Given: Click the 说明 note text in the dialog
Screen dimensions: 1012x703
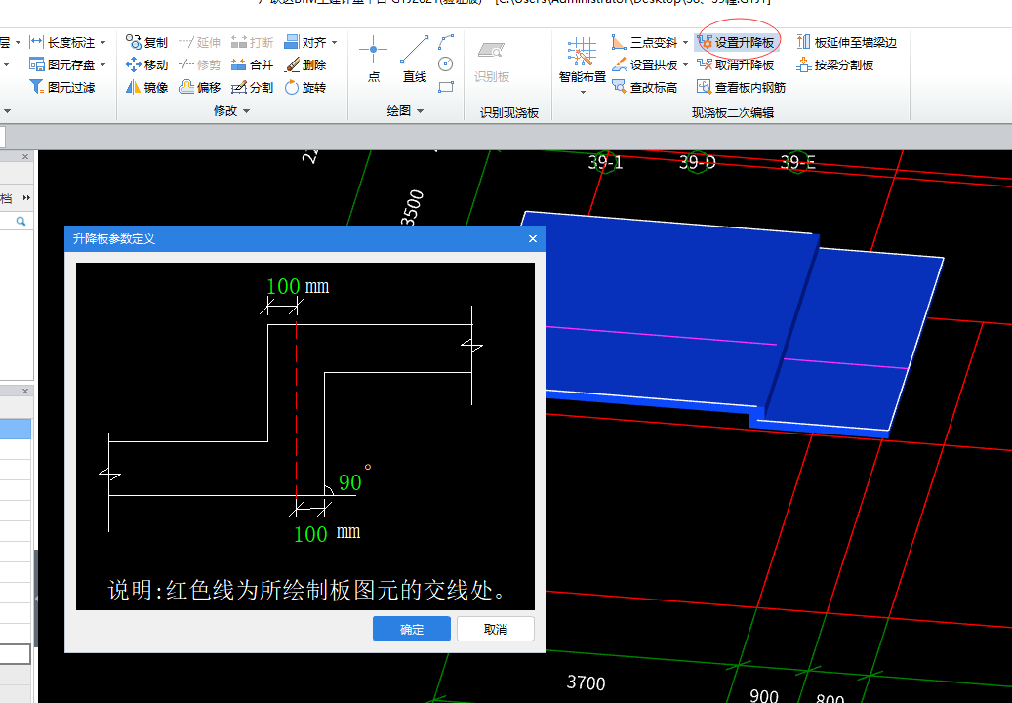Looking at the screenshot, I should point(306,590).
